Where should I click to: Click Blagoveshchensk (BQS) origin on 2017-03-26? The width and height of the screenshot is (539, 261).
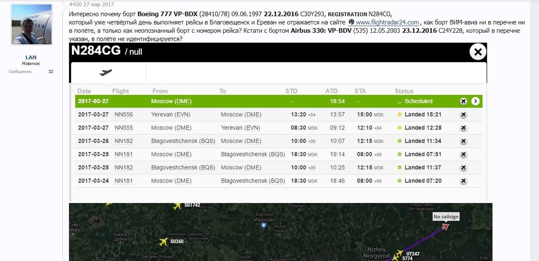tap(183, 141)
